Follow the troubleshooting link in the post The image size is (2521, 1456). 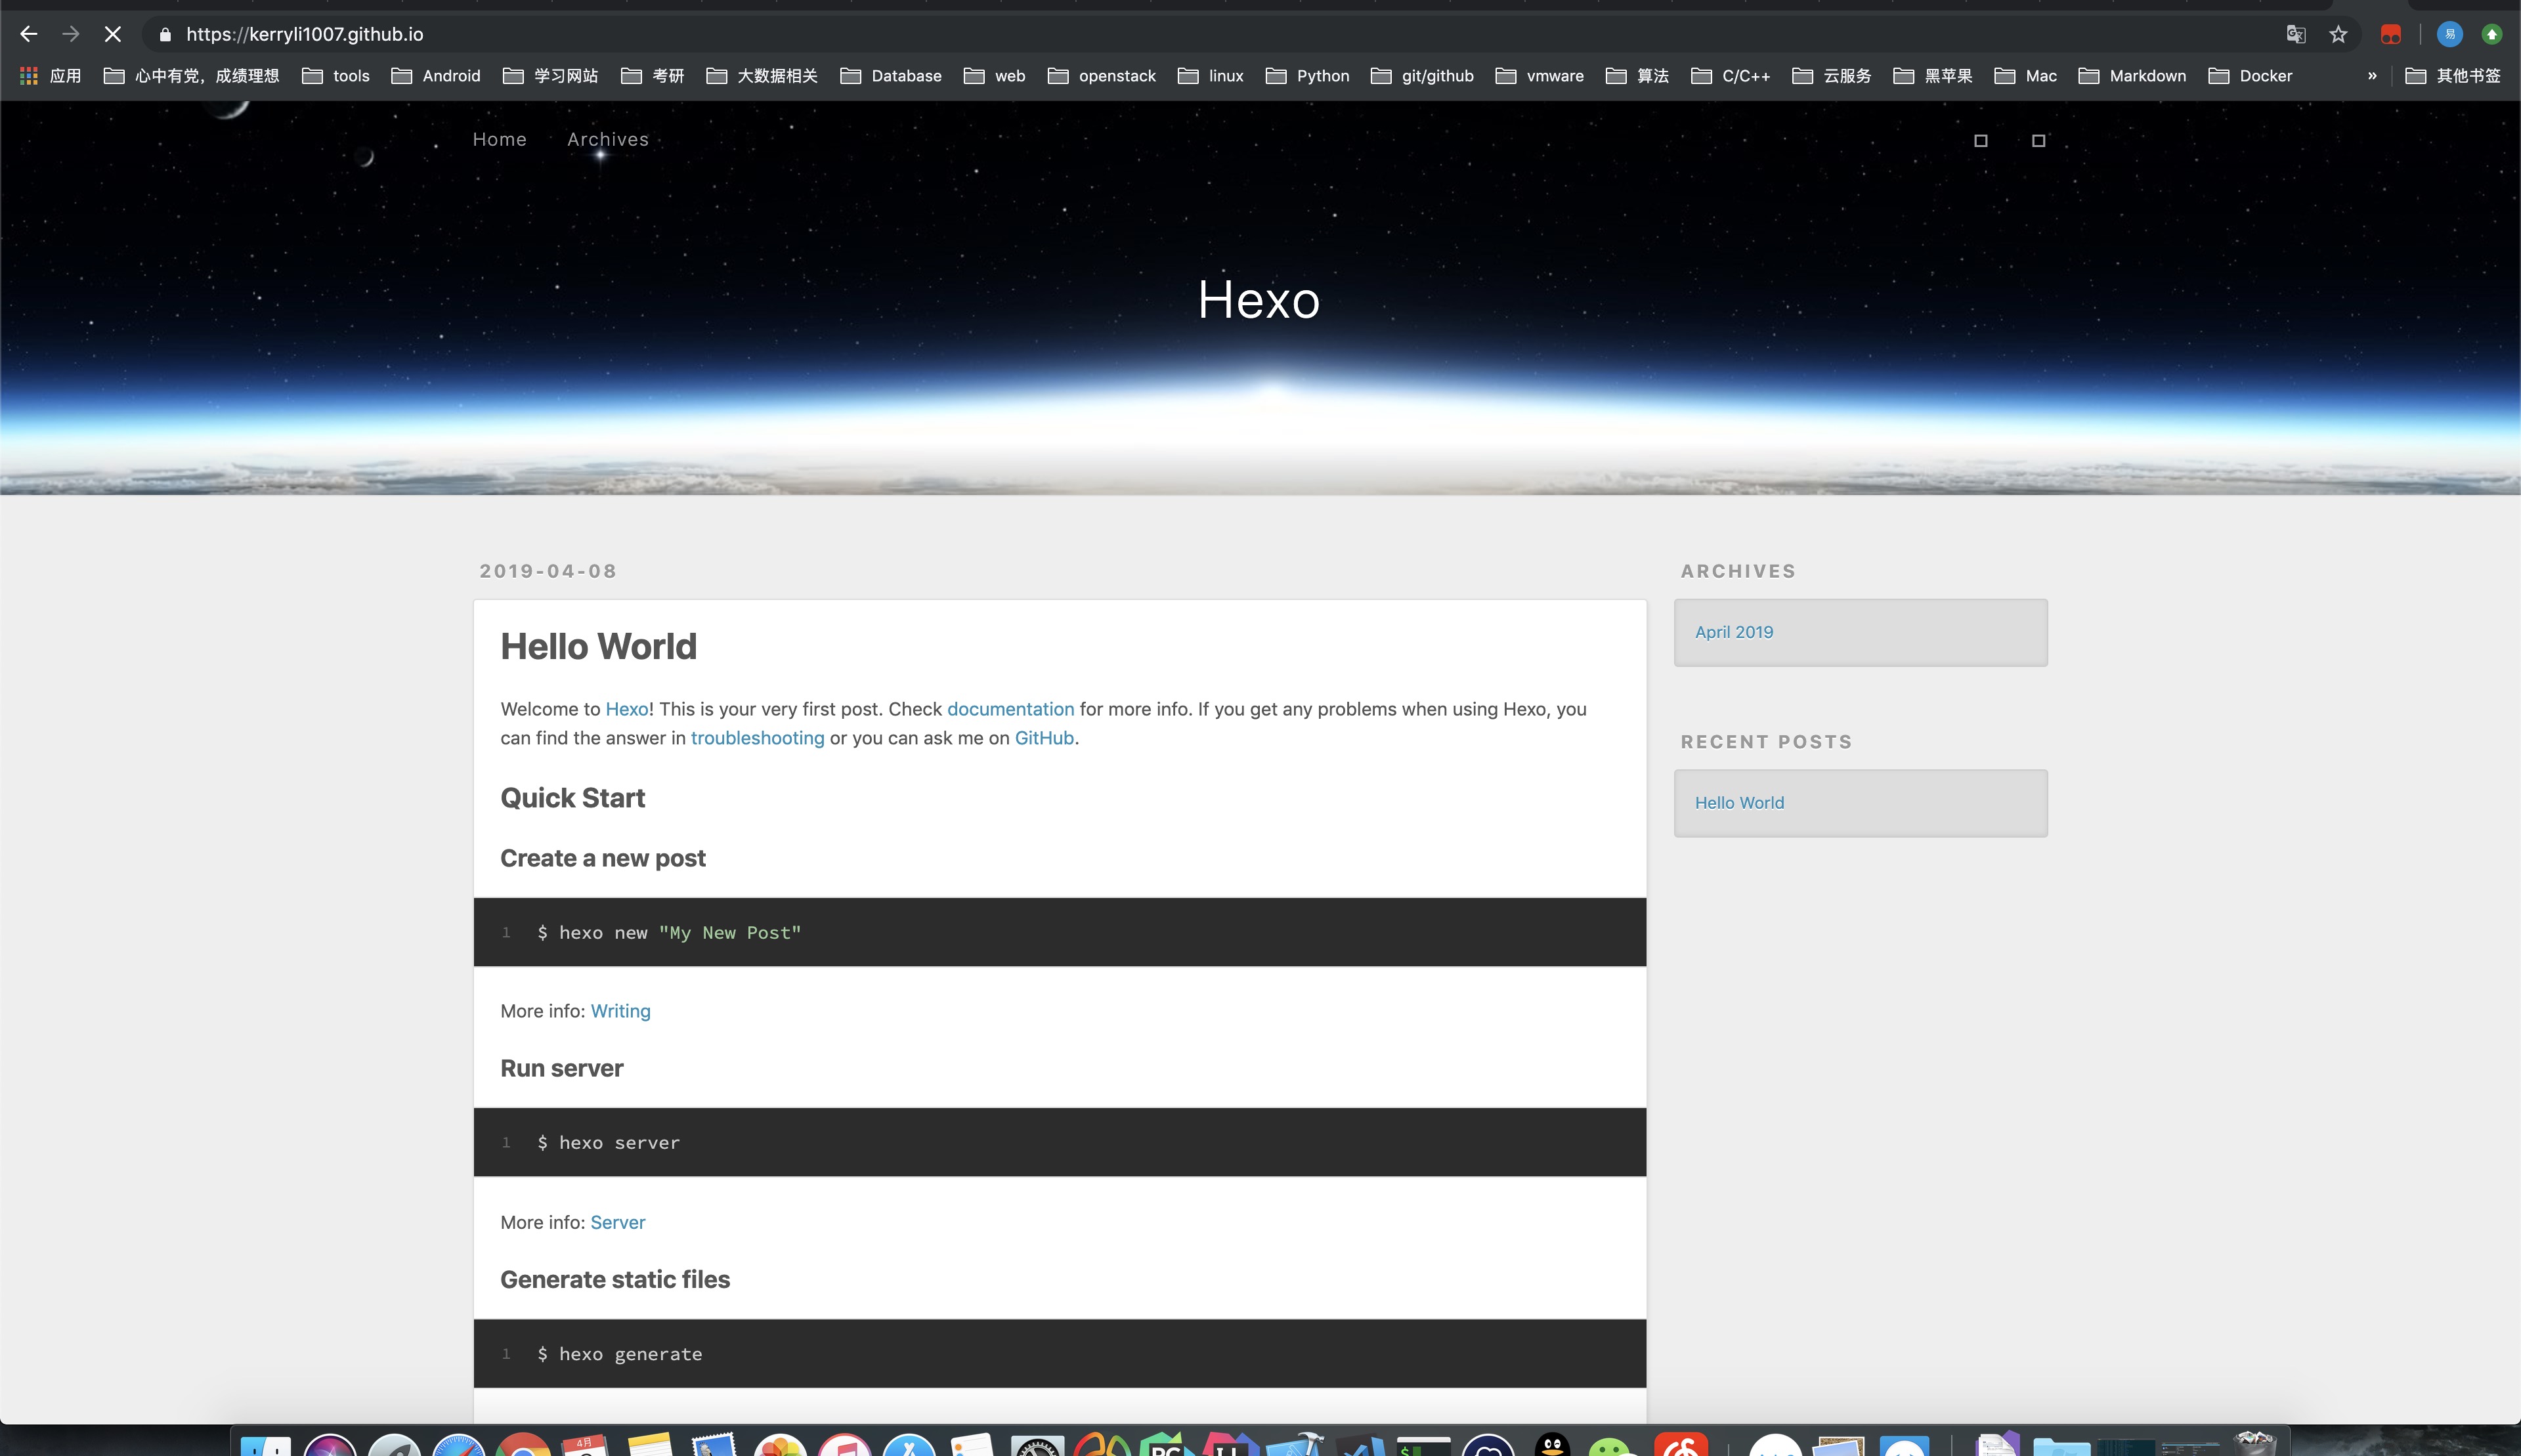pos(757,738)
